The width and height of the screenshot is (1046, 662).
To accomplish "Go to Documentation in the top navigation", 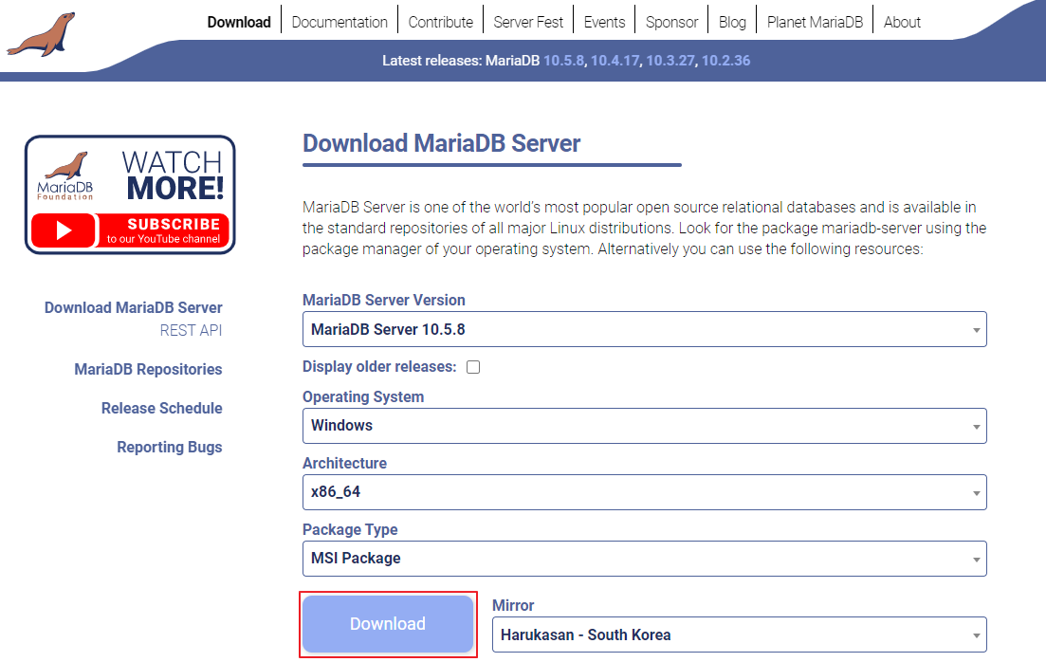I will coord(339,22).
